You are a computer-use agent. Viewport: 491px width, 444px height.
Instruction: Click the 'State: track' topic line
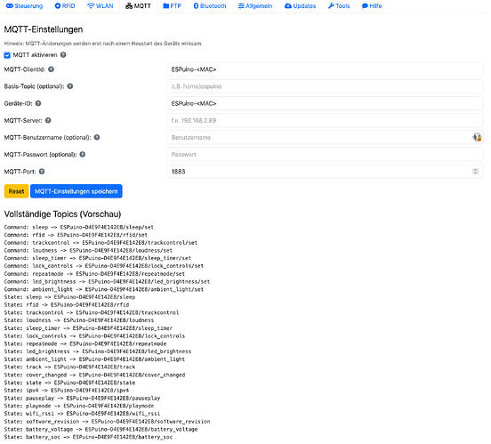69,367
